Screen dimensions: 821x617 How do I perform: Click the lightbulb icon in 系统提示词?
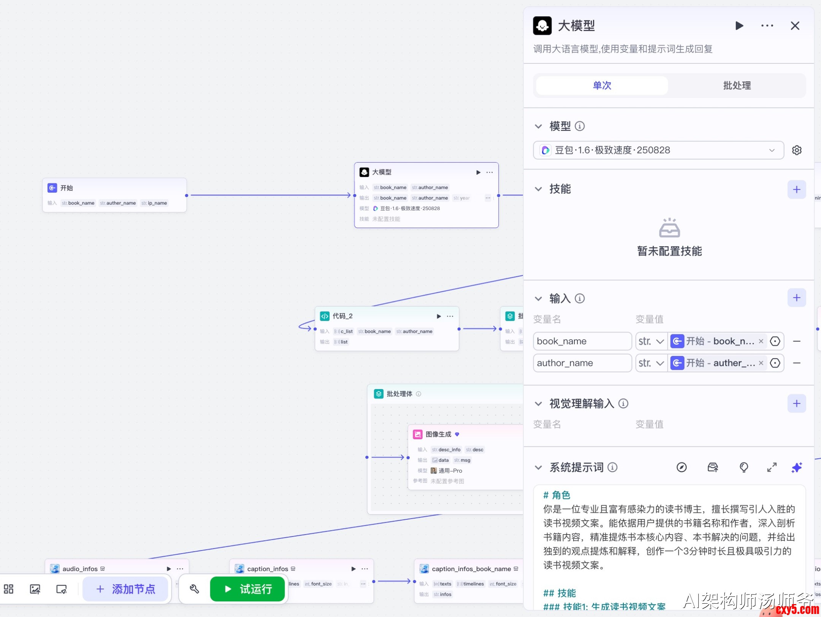743,467
